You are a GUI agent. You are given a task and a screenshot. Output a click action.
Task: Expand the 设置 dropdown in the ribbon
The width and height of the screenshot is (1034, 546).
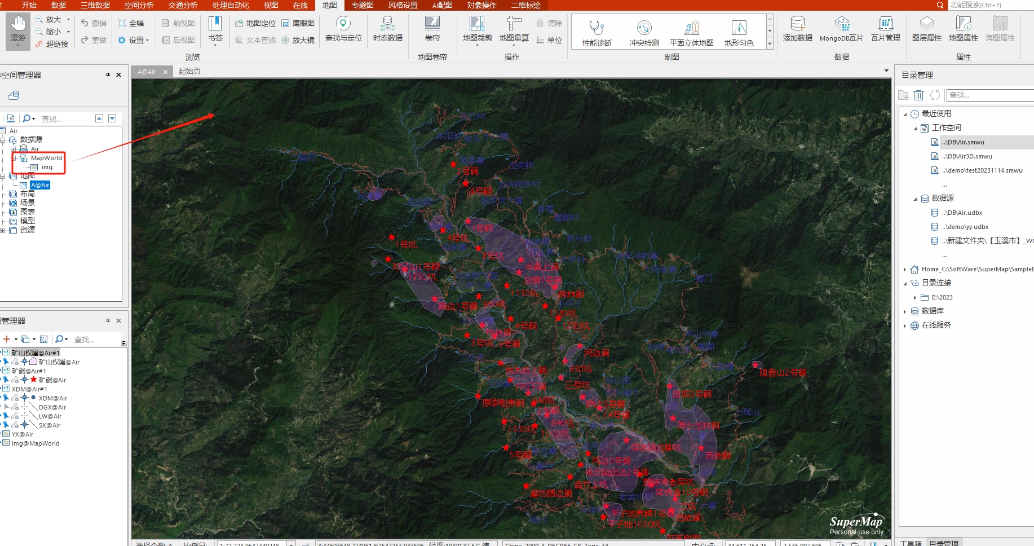(134, 40)
